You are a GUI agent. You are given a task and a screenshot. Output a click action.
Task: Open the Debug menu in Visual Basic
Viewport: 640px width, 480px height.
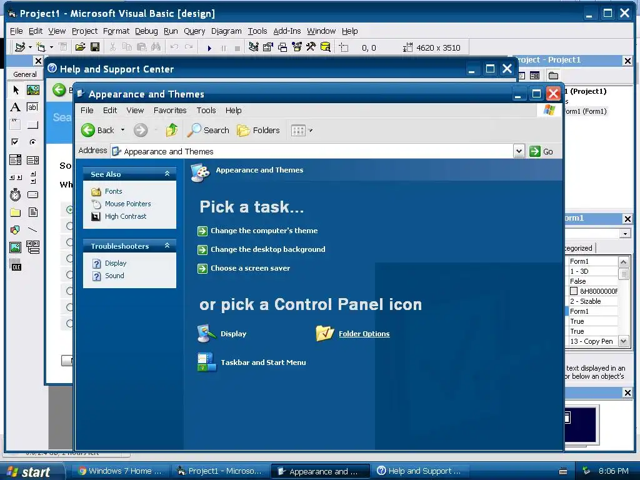tap(146, 31)
